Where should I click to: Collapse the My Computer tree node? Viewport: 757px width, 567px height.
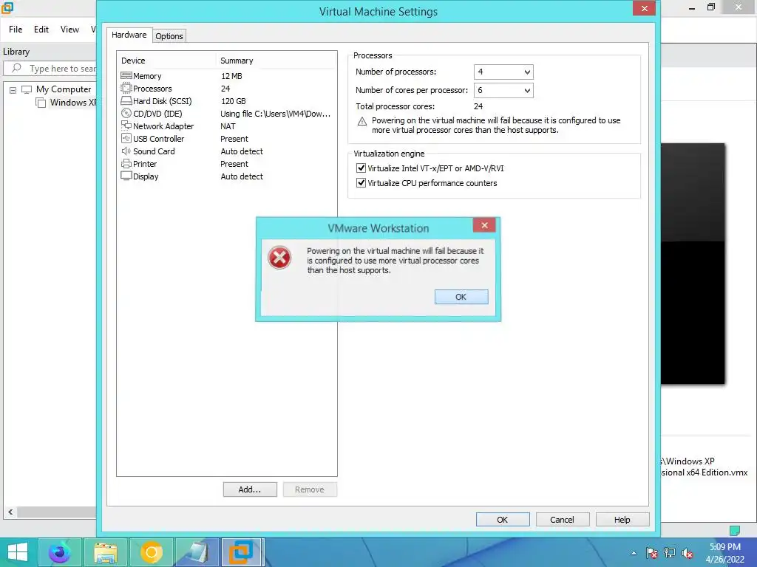pos(13,89)
